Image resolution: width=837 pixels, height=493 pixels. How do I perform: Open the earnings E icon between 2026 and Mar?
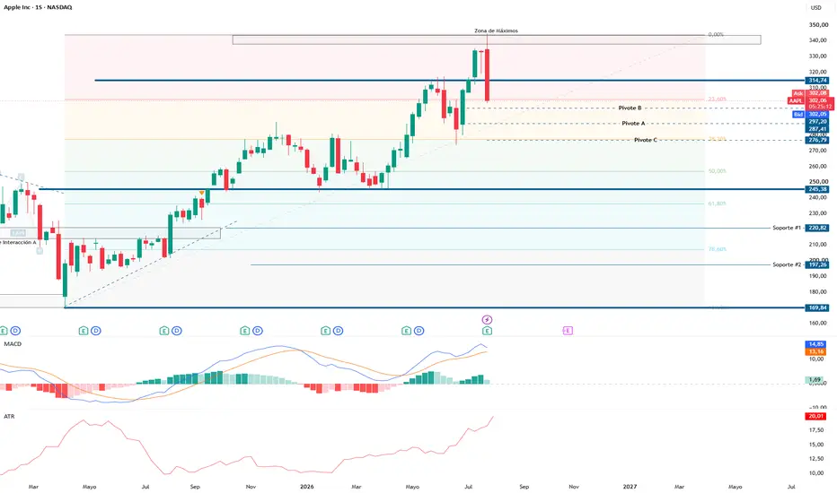[x=325, y=331]
